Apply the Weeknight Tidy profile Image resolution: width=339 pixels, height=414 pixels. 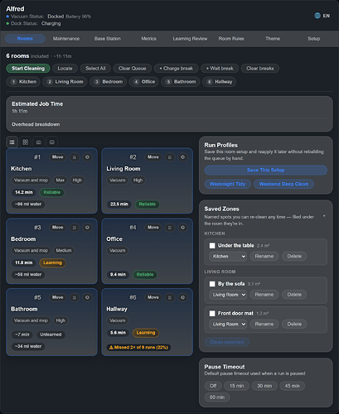coord(228,184)
